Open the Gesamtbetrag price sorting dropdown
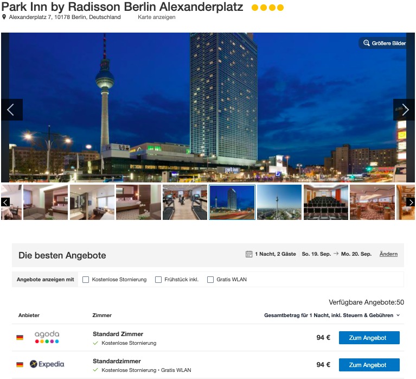The width and height of the screenshot is (416, 379). pos(331,315)
